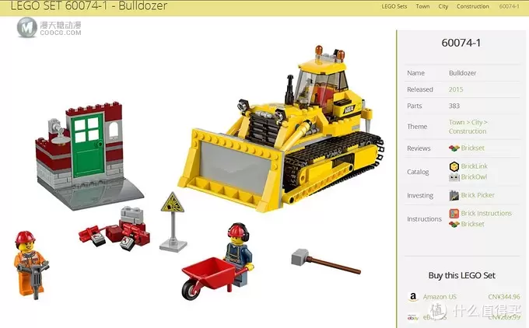Viewport: 529px width, 328px height.
Task: Click the Brickset icon in Instructions row
Action: tap(454, 224)
